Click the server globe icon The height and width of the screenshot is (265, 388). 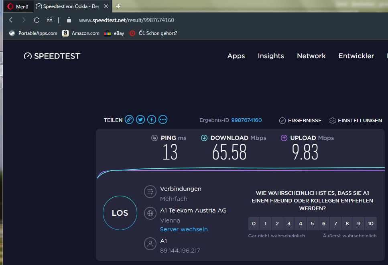[x=150, y=213]
